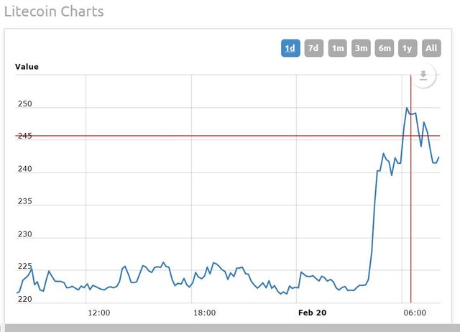Choose the 6m time range
This screenshot has height=332, width=460.
pos(385,48)
